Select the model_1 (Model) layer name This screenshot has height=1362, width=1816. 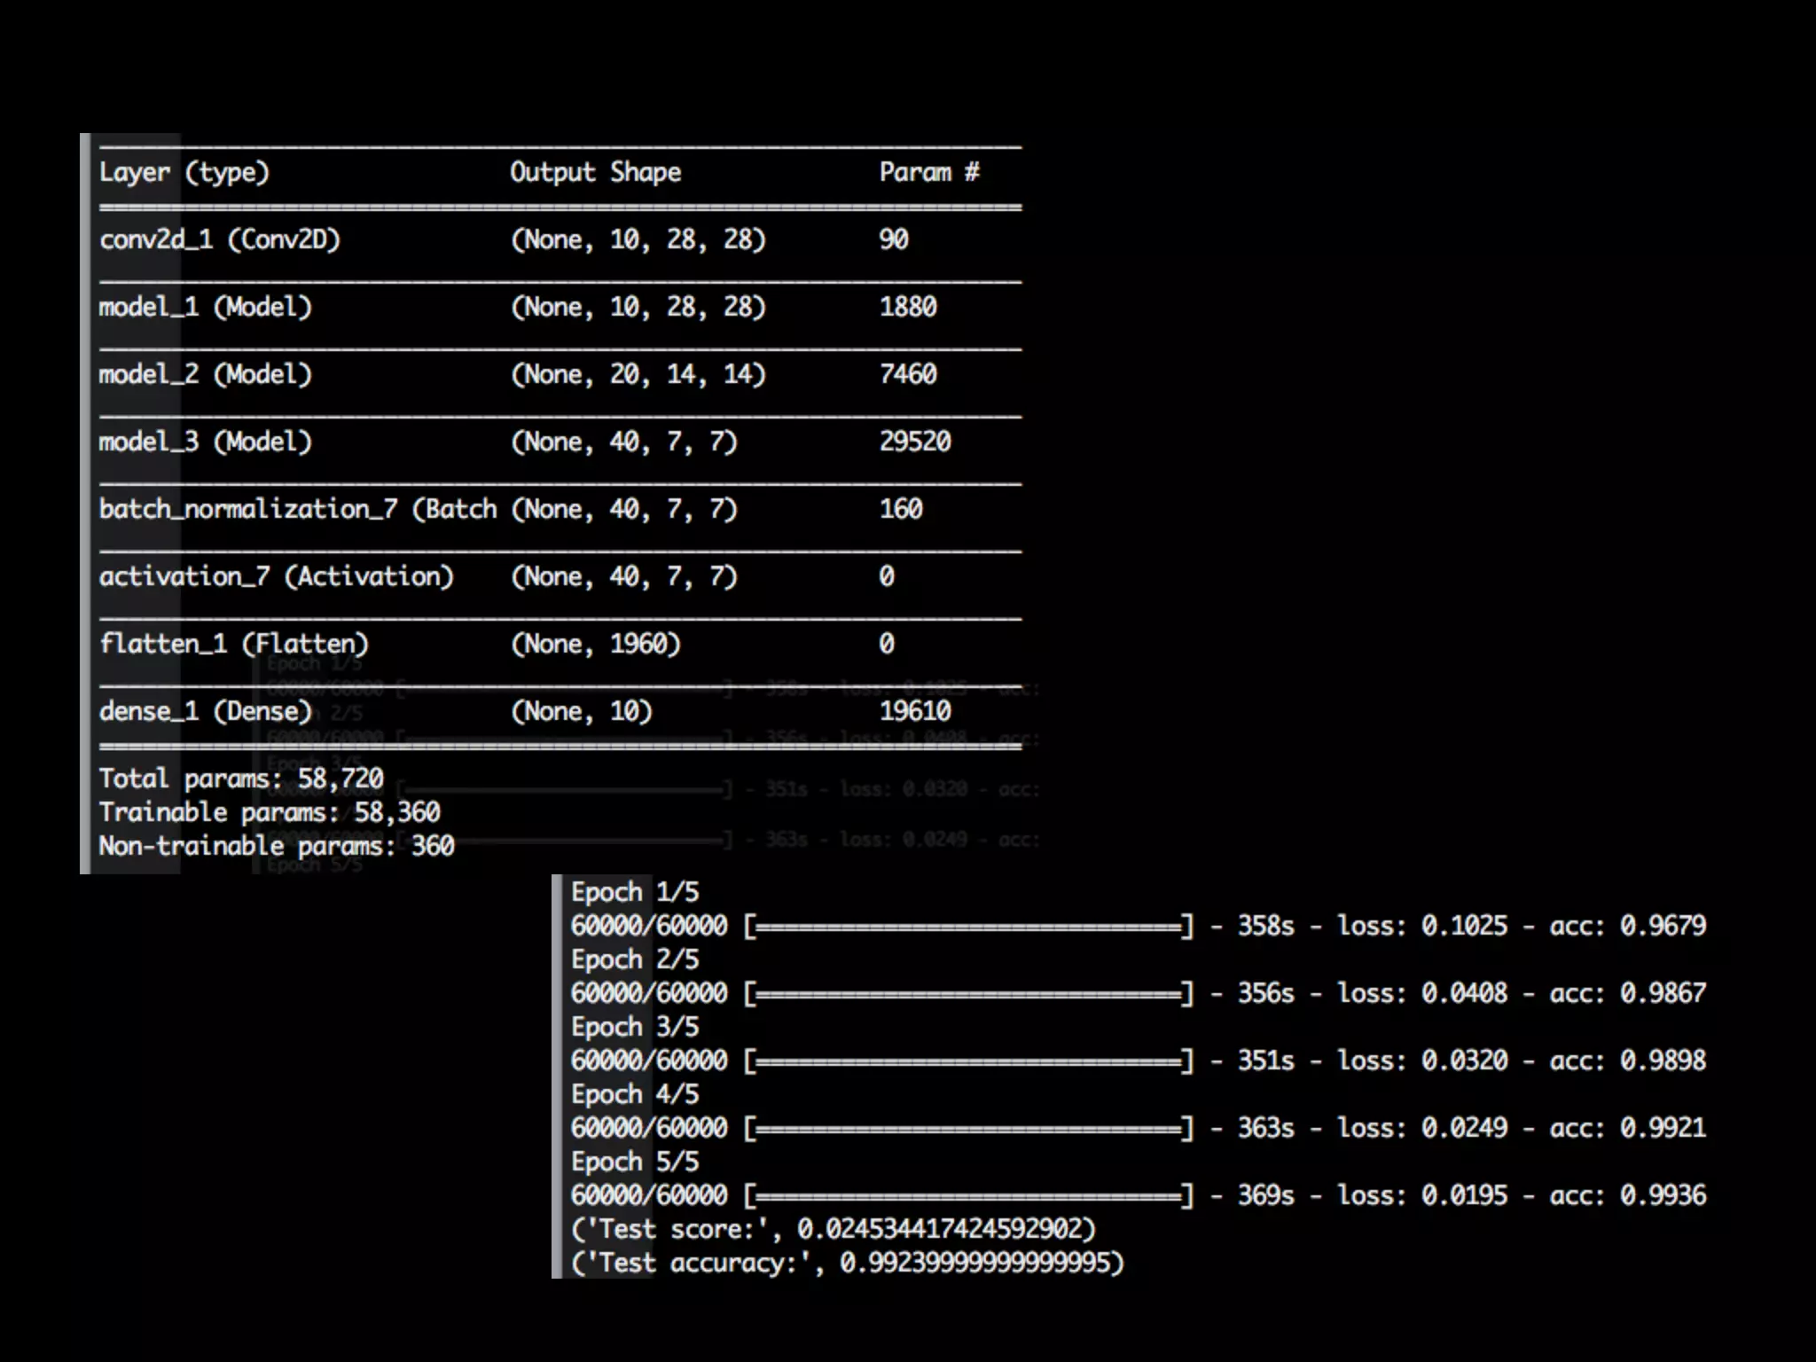(x=205, y=307)
